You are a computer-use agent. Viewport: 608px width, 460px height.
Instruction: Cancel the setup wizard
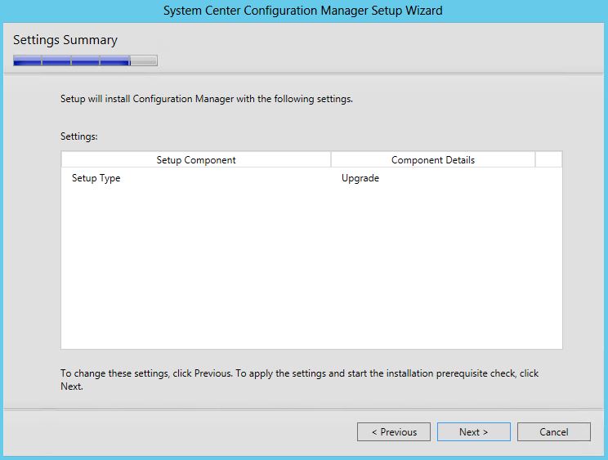coord(554,431)
